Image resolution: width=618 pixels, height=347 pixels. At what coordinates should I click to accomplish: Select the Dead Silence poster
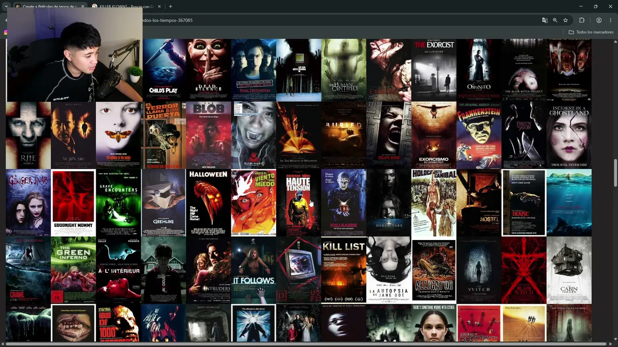point(209,70)
